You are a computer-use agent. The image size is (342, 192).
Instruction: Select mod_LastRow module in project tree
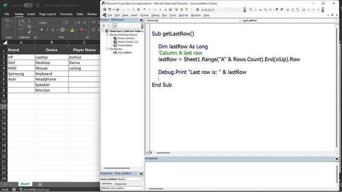125,52
